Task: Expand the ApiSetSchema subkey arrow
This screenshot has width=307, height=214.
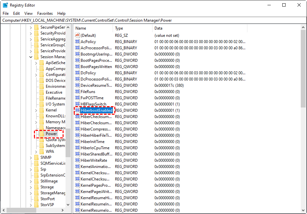Action: 36,63
